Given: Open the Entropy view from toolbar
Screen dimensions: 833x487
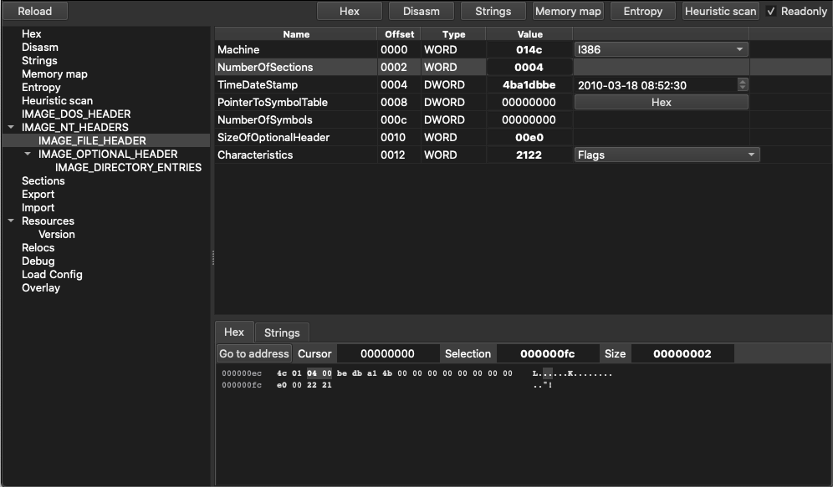Looking at the screenshot, I should coord(643,11).
